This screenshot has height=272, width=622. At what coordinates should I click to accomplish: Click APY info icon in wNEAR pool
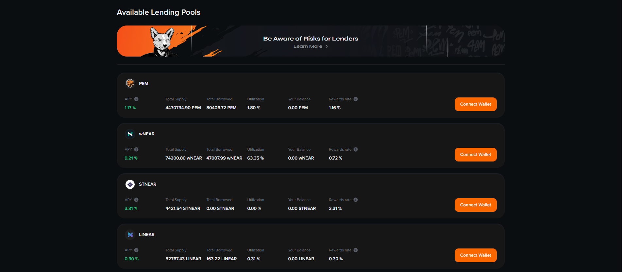pos(136,149)
